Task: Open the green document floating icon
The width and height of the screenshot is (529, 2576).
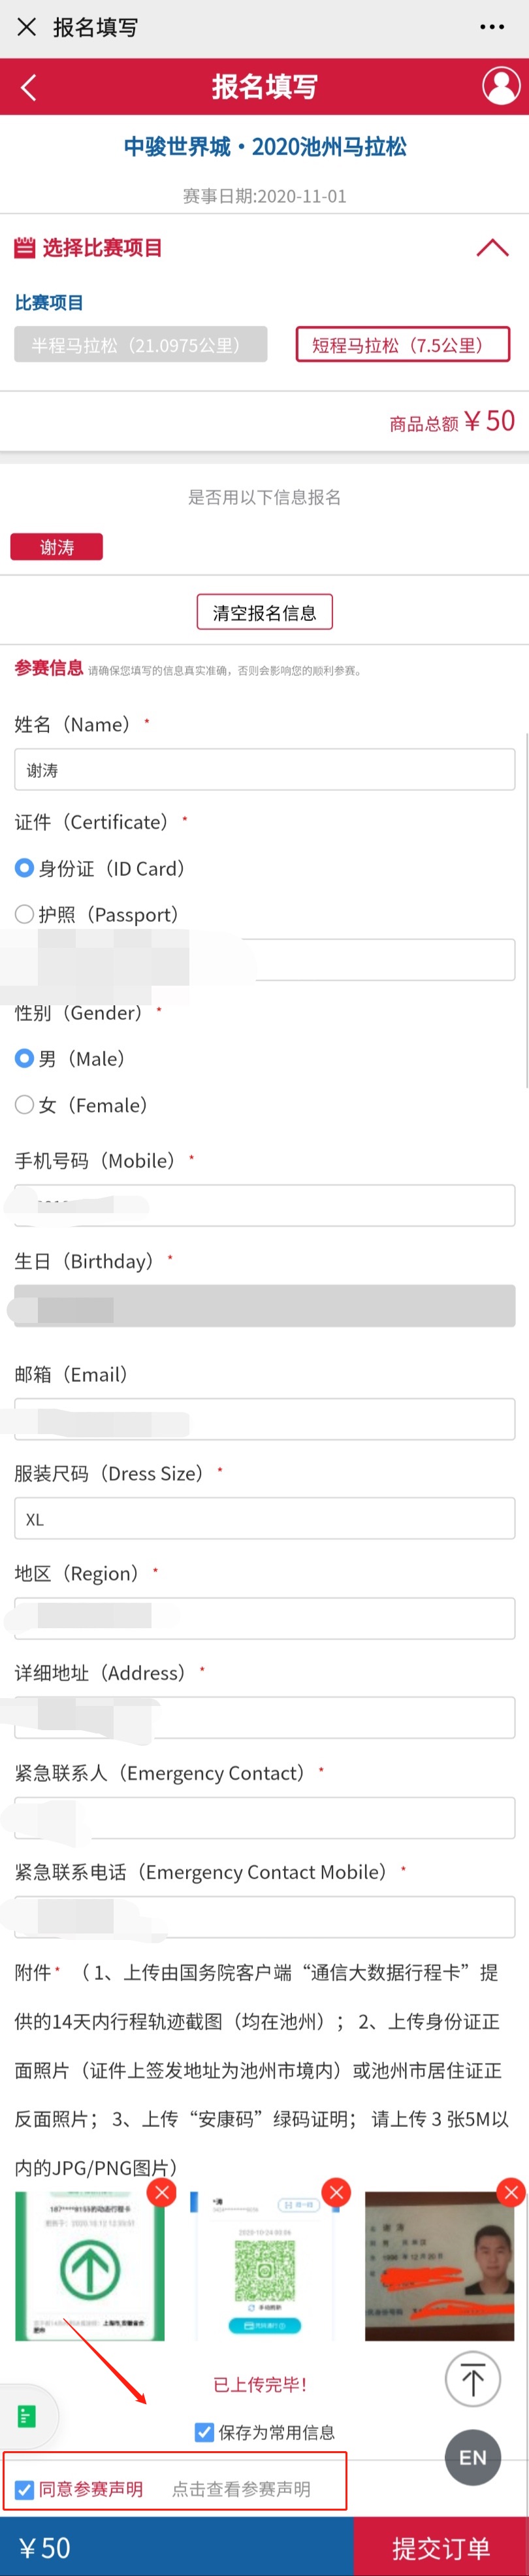Action: click(27, 2417)
